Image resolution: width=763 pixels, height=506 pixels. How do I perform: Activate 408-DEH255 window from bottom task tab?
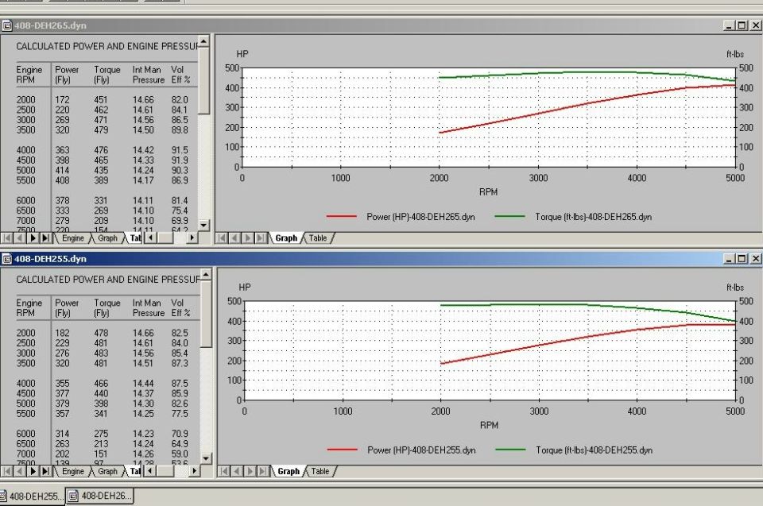click(x=32, y=496)
